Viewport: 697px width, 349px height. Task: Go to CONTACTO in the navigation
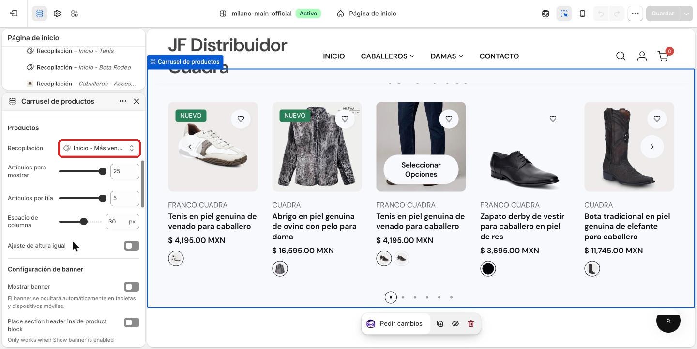tap(499, 56)
